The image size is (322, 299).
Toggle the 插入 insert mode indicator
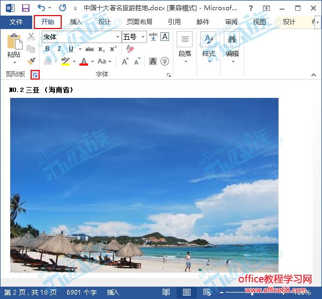(x=113, y=293)
